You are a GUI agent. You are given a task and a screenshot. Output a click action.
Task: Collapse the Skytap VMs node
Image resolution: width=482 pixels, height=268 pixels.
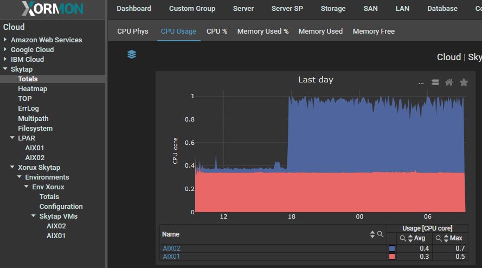point(34,216)
